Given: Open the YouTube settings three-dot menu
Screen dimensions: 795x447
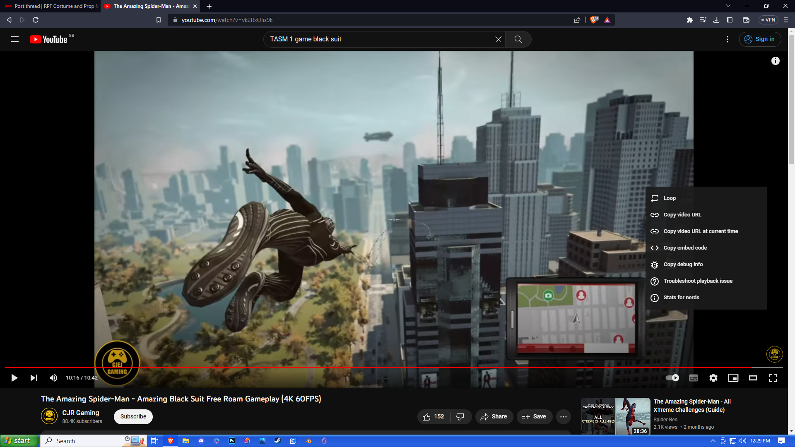Looking at the screenshot, I should coord(728,39).
